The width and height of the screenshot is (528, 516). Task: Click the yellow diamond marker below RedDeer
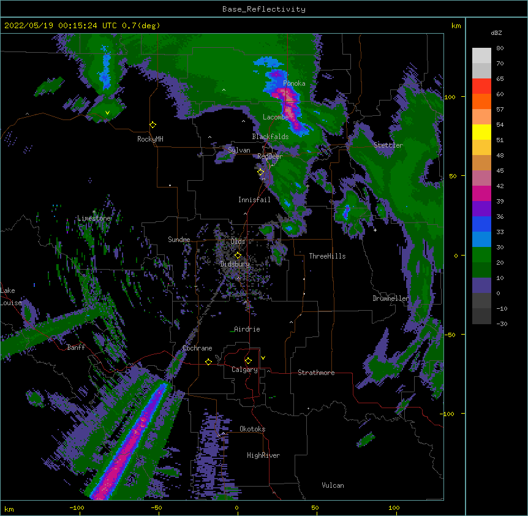260,172
